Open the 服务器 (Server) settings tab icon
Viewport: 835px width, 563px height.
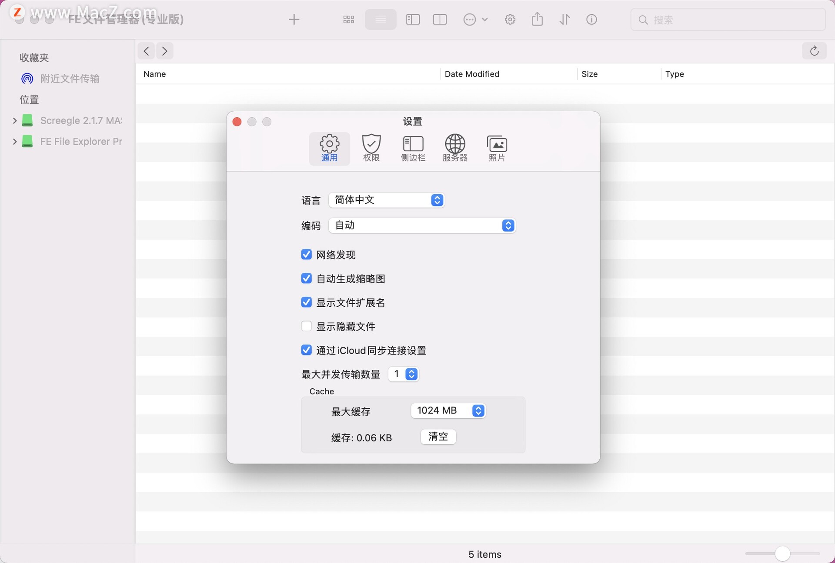[455, 148]
